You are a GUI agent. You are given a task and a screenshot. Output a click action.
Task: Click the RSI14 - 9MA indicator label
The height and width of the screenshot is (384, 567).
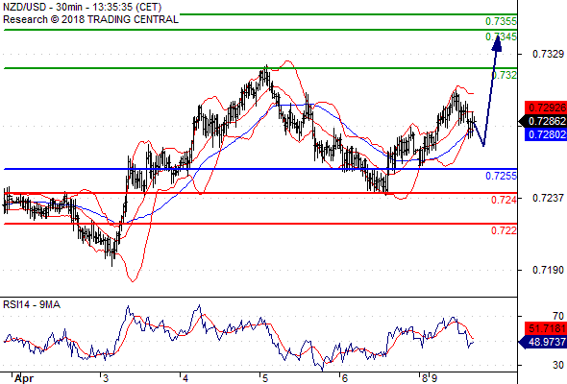[32, 305]
